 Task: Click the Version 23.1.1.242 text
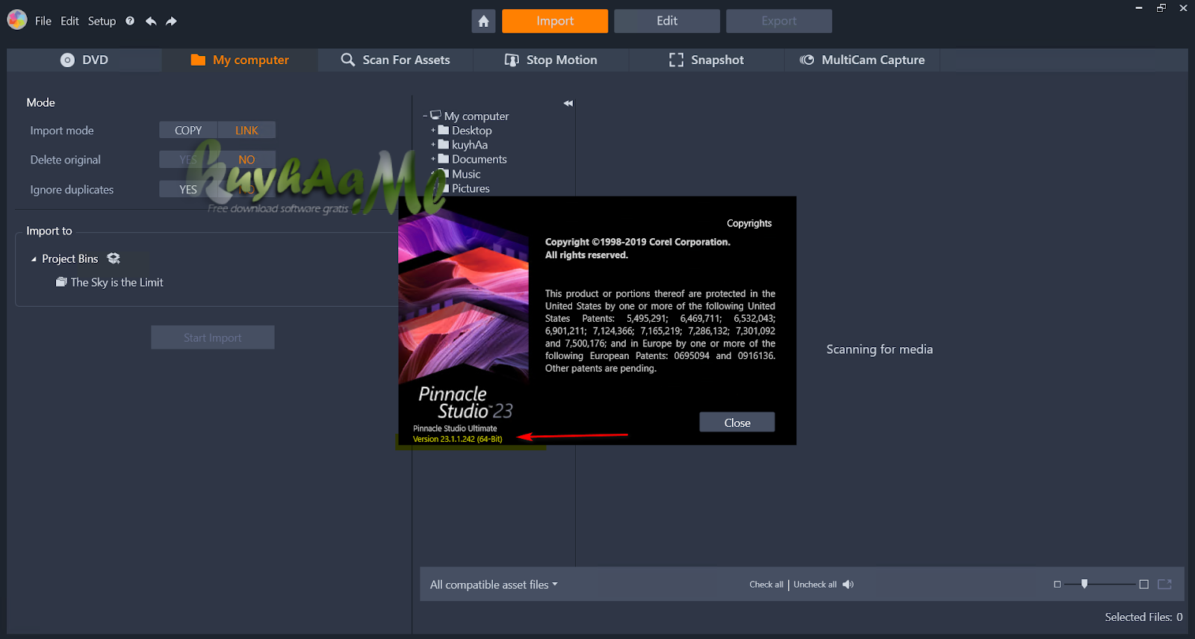point(458,439)
